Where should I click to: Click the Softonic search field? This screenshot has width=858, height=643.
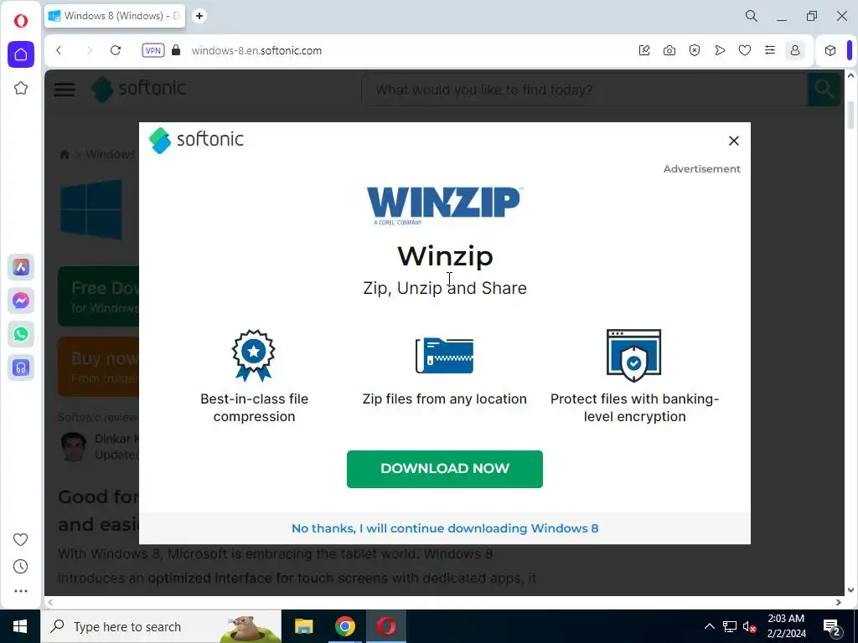click(x=584, y=89)
